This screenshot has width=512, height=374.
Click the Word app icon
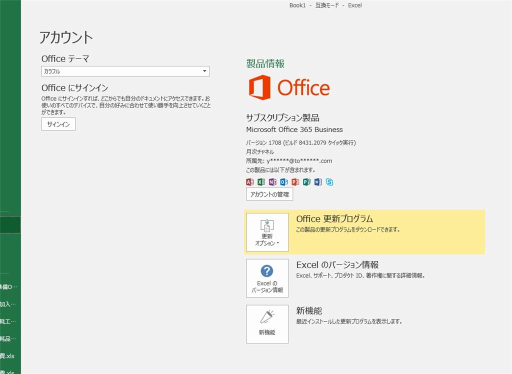click(x=318, y=182)
